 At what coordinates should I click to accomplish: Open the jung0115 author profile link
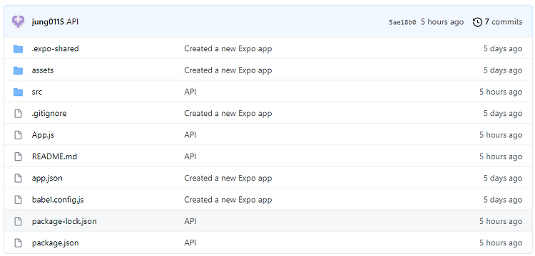click(x=48, y=22)
